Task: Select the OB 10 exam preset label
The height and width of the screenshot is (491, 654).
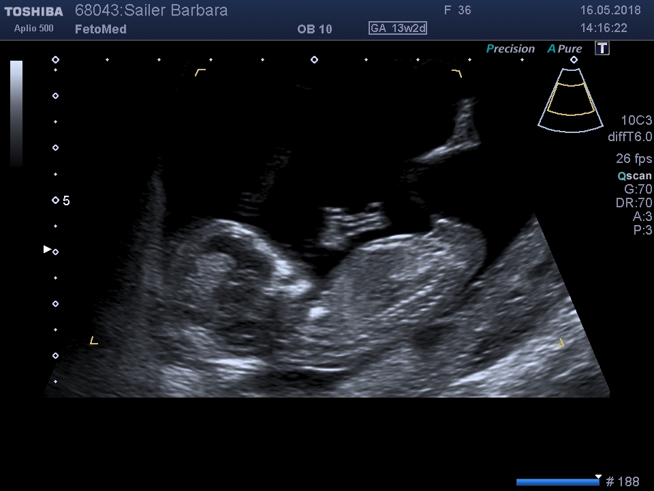Action: [x=315, y=29]
